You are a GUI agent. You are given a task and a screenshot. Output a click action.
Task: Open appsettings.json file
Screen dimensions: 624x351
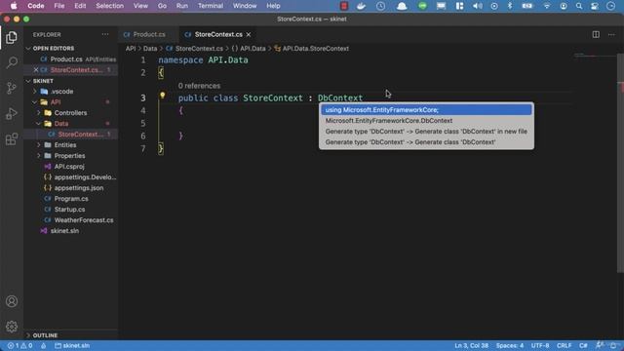point(78,188)
